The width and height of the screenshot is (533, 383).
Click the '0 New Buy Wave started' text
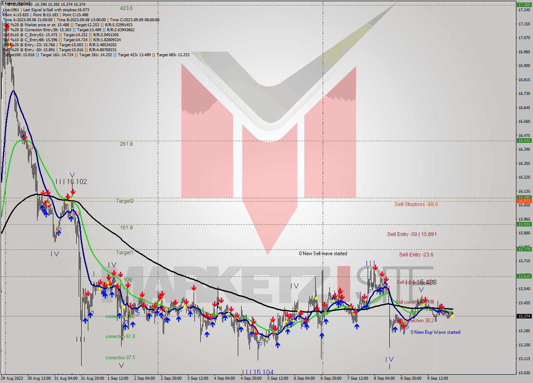[436, 332]
